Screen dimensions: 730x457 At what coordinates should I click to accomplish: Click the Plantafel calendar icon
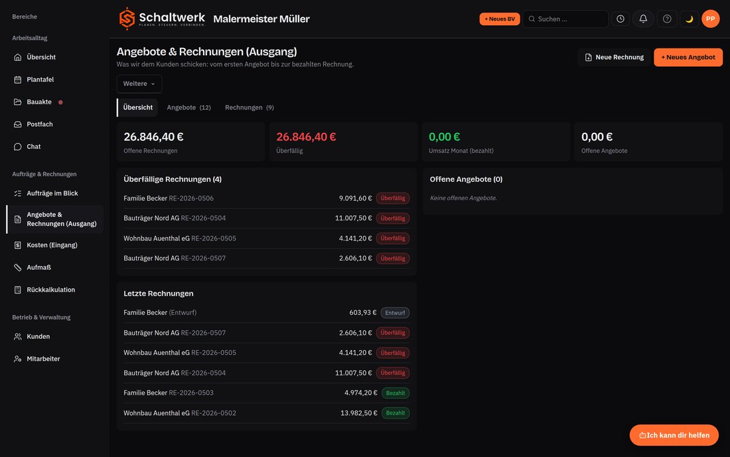click(x=18, y=80)
